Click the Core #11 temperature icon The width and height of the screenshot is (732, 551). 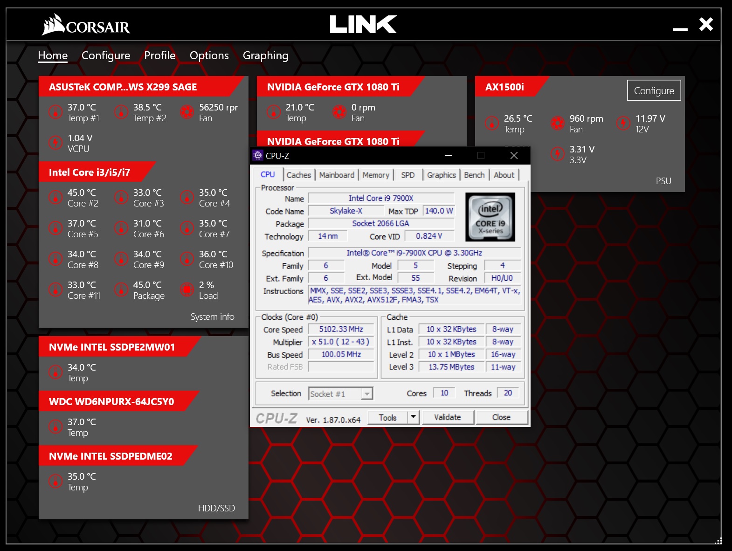coord(55,289)
